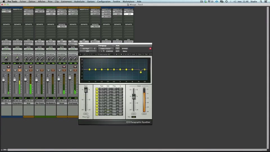270x152 pixels.
Task: Click the Q10 Input fader handle
Action: [x=86, y=90]
